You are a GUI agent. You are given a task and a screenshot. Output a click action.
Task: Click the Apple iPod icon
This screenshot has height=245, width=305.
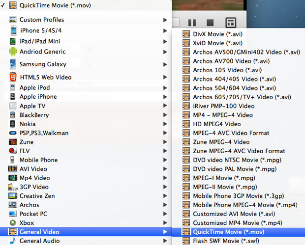click(x=12, y=87)
